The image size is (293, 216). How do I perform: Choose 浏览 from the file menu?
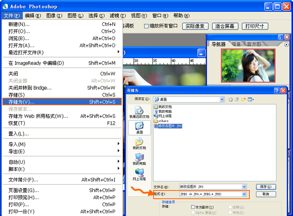click(x=62, y=38)
